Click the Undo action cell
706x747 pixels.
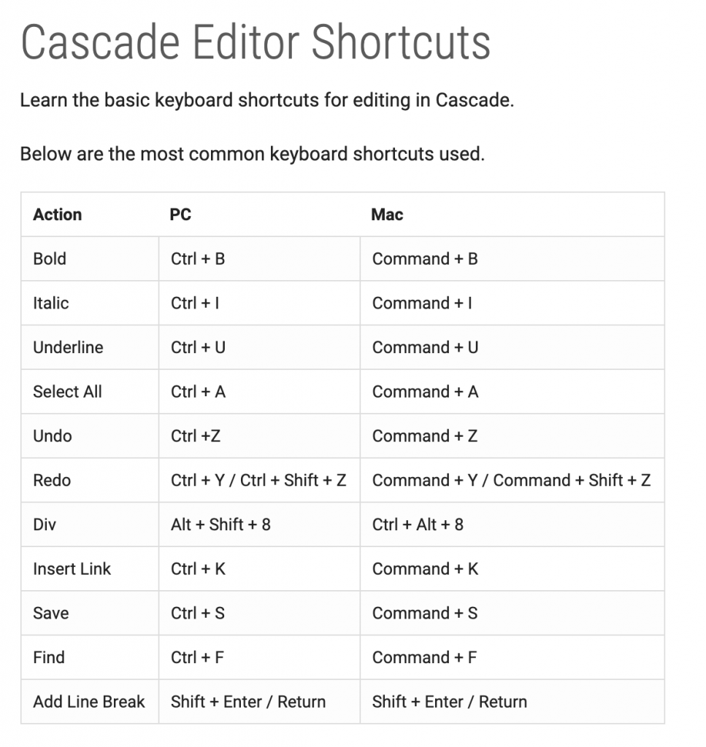(90, 436)
